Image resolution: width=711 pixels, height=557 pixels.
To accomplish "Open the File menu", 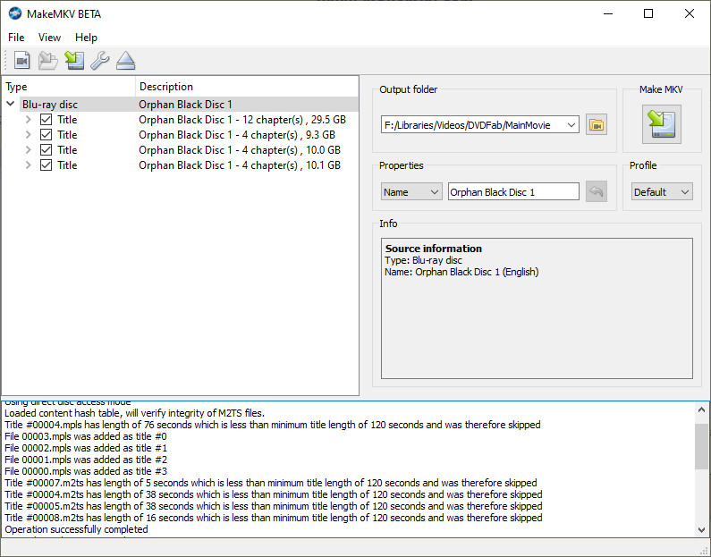I will pos(16,38).
